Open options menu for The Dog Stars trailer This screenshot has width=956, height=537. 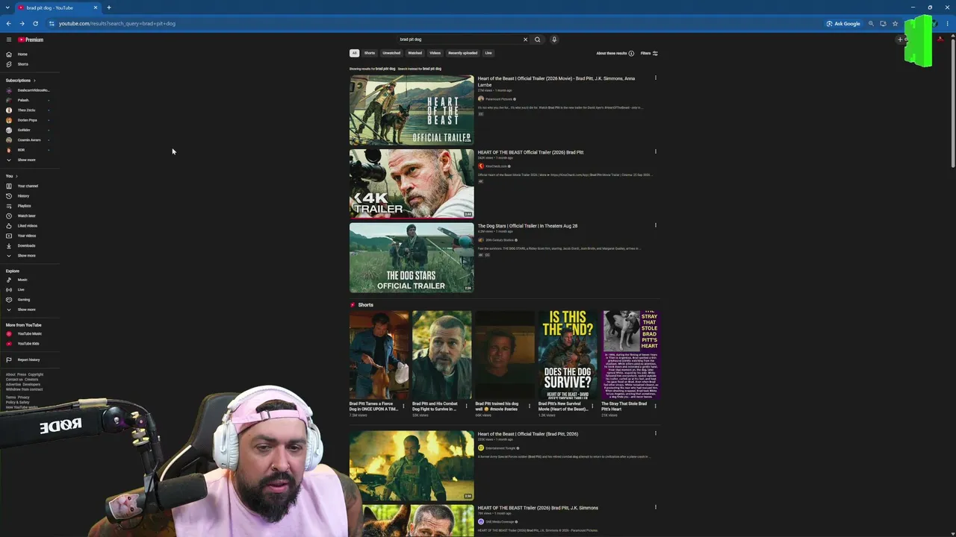[x=656, y=225]
